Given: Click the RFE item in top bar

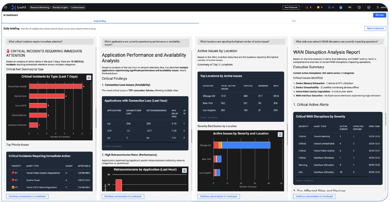Looking at the screenshot, I should tap(350, 7).
